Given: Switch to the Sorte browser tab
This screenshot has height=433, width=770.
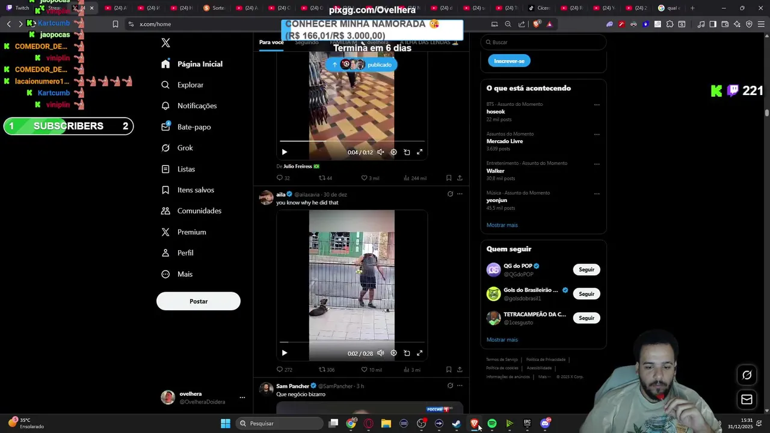Looking at the screenshot, I should (x=215, y=8).
